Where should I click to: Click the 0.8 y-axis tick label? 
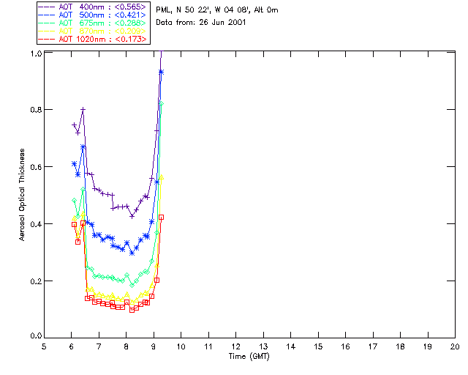tap(36, 110)
